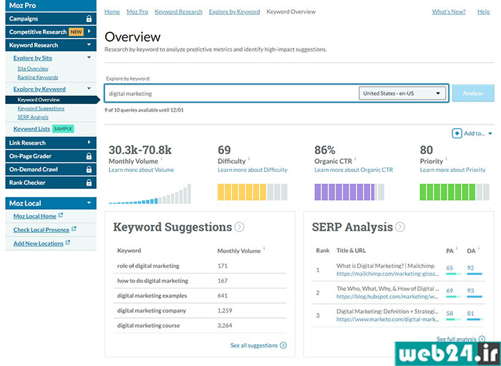This screenshot has height=366, width=501.
Task: Open the United States - en-US locale dropdown
Action: point(402,93)
